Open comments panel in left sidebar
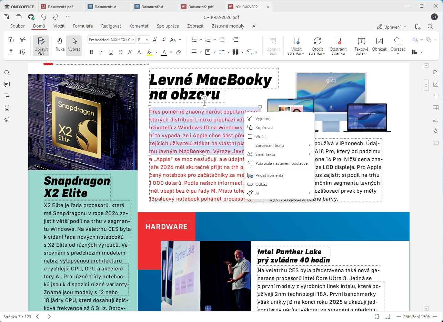Viewport: 443px width, 322px height. [x=7, y=85]
